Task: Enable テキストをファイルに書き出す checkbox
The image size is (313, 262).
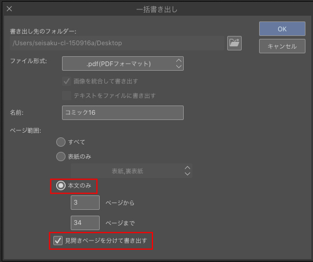Action: pyautogui.click(x=67, y=96)
